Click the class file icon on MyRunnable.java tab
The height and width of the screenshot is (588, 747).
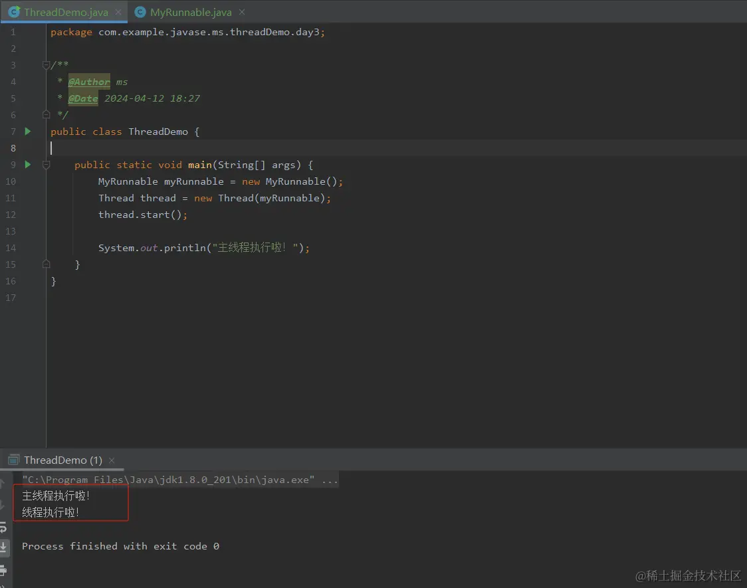[140, 12]
